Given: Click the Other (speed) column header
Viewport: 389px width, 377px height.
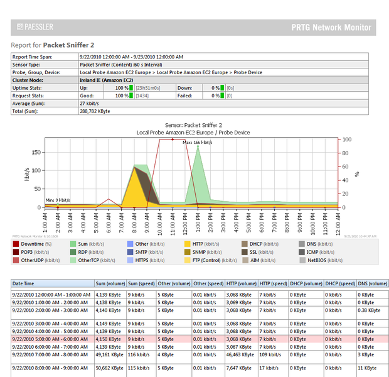Looking at the screenshot, I should [x=208, y=283].
